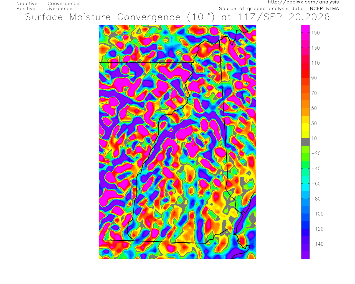Click the 10 label on the legend

(314, 138)
